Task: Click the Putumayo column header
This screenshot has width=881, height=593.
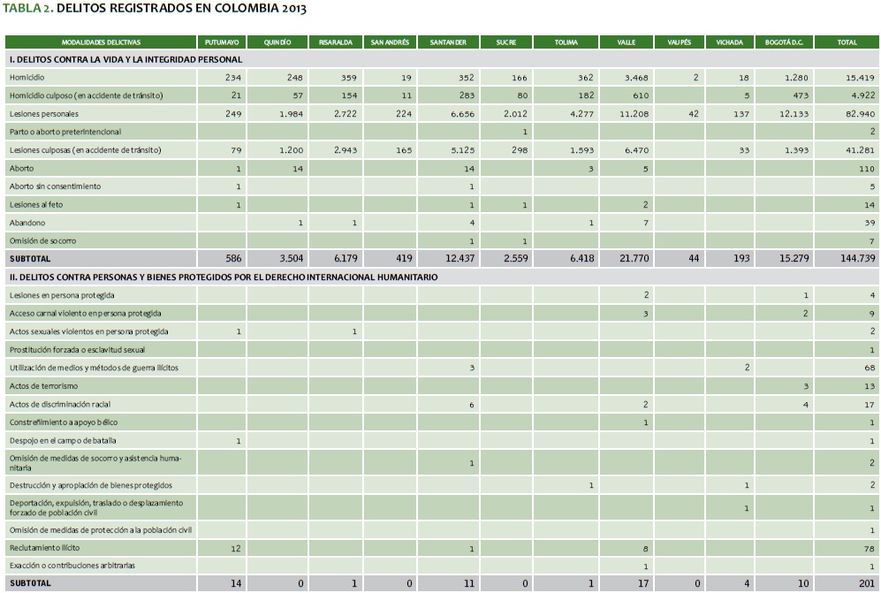Action: (x=221, y=42)
